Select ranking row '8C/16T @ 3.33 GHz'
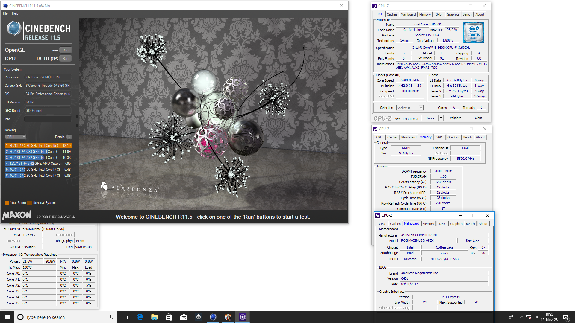This screenshot has height=323, width=575. point(38,152)
